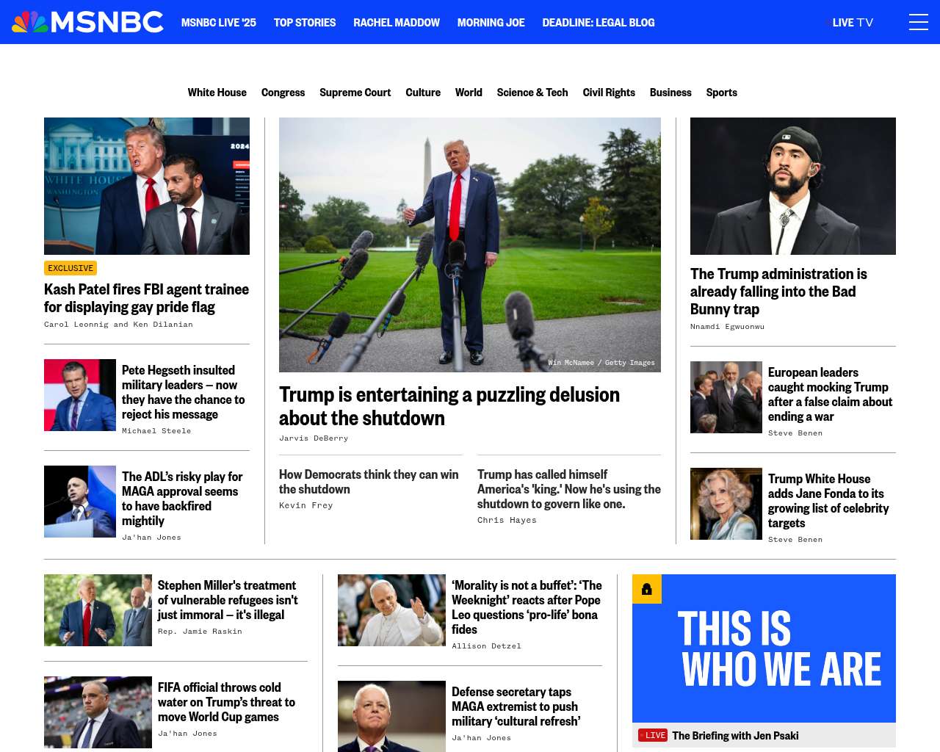
Task: Click the red LIVE badge
Action: (652, 735)
